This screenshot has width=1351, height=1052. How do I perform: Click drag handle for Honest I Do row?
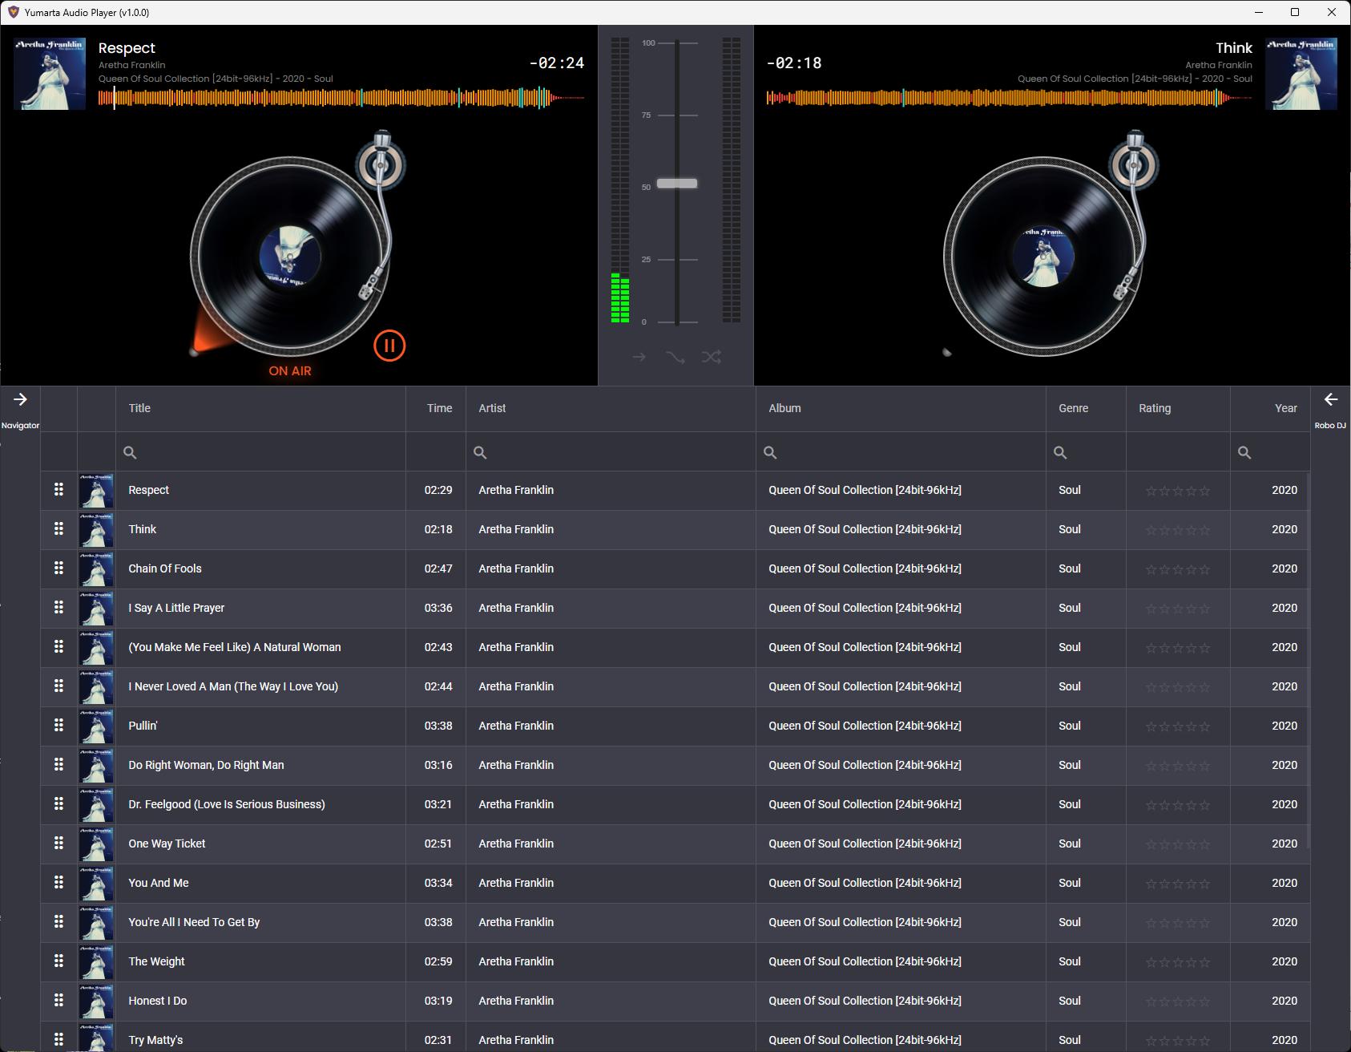[x=58, y=1000]
